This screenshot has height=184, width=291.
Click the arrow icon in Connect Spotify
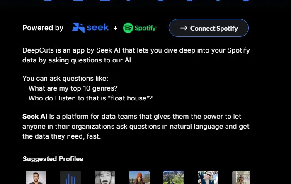pyautogui.click(x=184, y=28)
